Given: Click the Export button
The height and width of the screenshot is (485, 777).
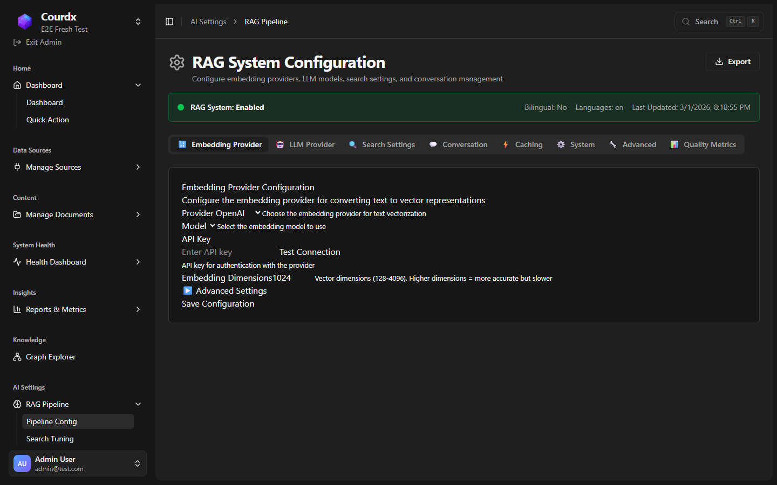Looking at the screenshot, I should 732,61.
